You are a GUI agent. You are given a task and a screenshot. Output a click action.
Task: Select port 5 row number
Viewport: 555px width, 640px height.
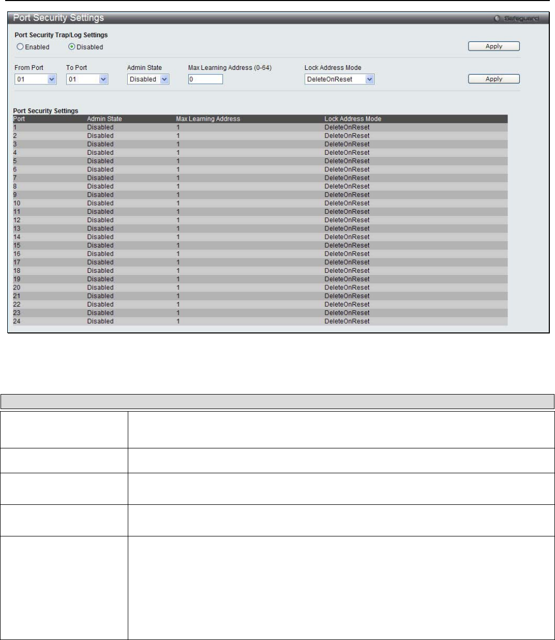tap(15, 161)
